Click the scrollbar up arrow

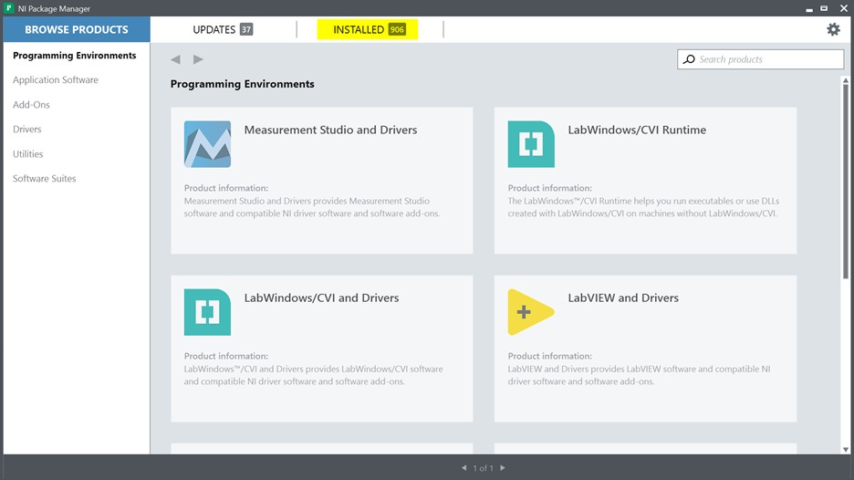tap(845, 80)
